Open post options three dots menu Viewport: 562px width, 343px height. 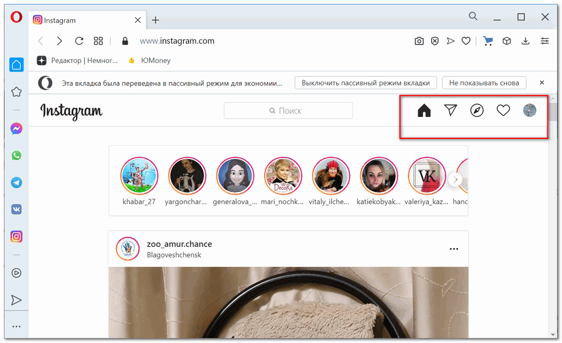pyautogui.click(x=454, y=249)
